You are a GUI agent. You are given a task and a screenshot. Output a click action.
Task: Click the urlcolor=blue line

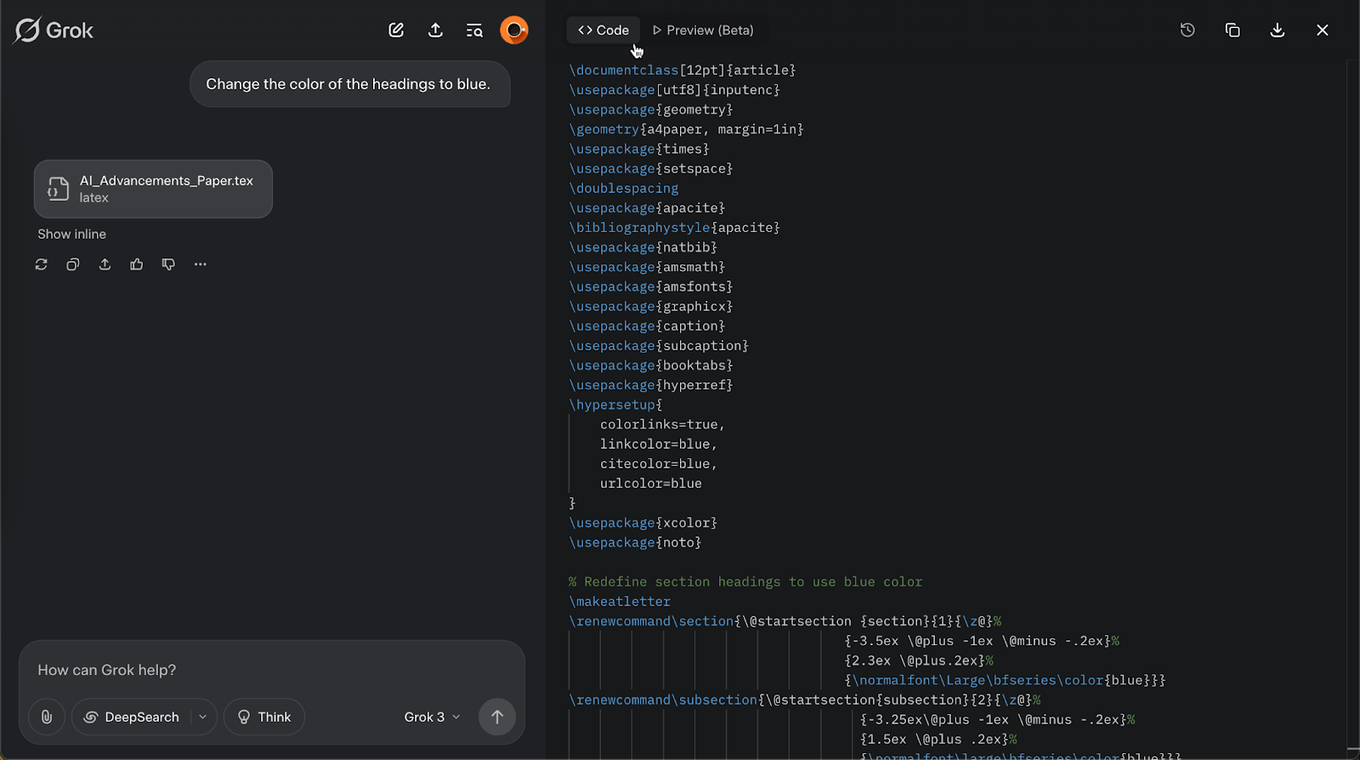(x=651, y=484)
